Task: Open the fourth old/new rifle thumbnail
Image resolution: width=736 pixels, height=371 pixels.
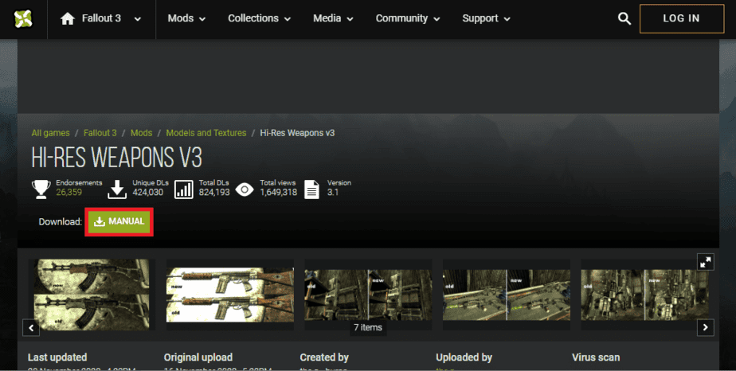Action: pyautogui.click(x=507, y=294)
